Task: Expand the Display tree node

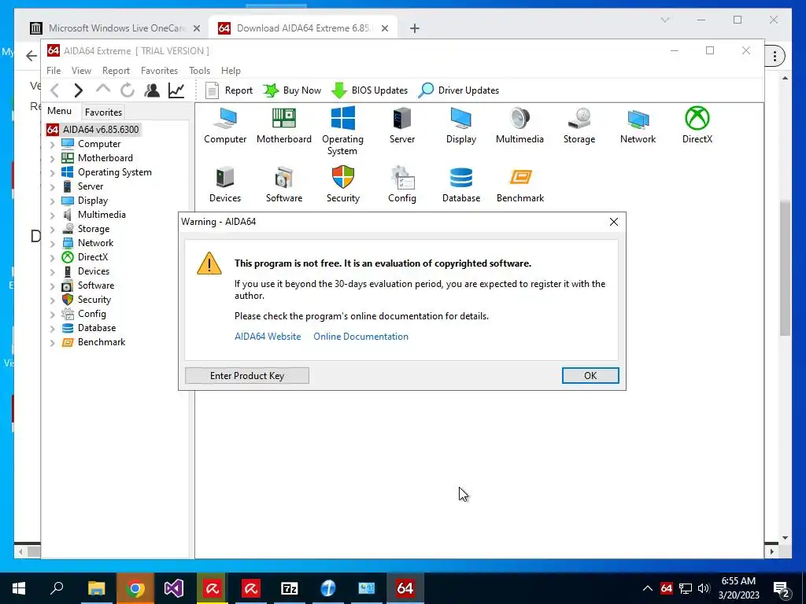Action: click(52, 201)
